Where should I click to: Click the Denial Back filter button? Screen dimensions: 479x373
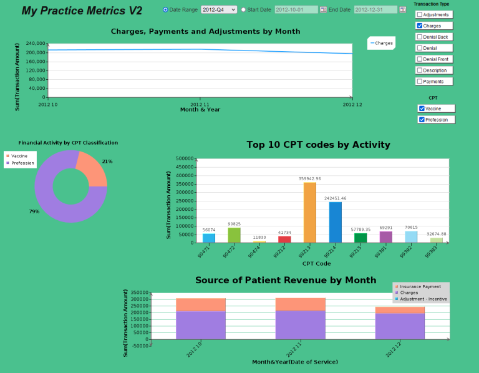(x=434, y=37)
